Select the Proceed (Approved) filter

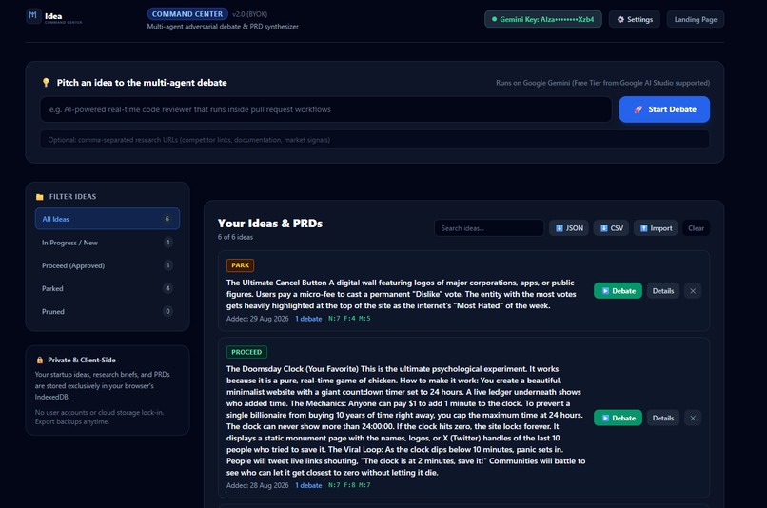[x=108, y=265]
